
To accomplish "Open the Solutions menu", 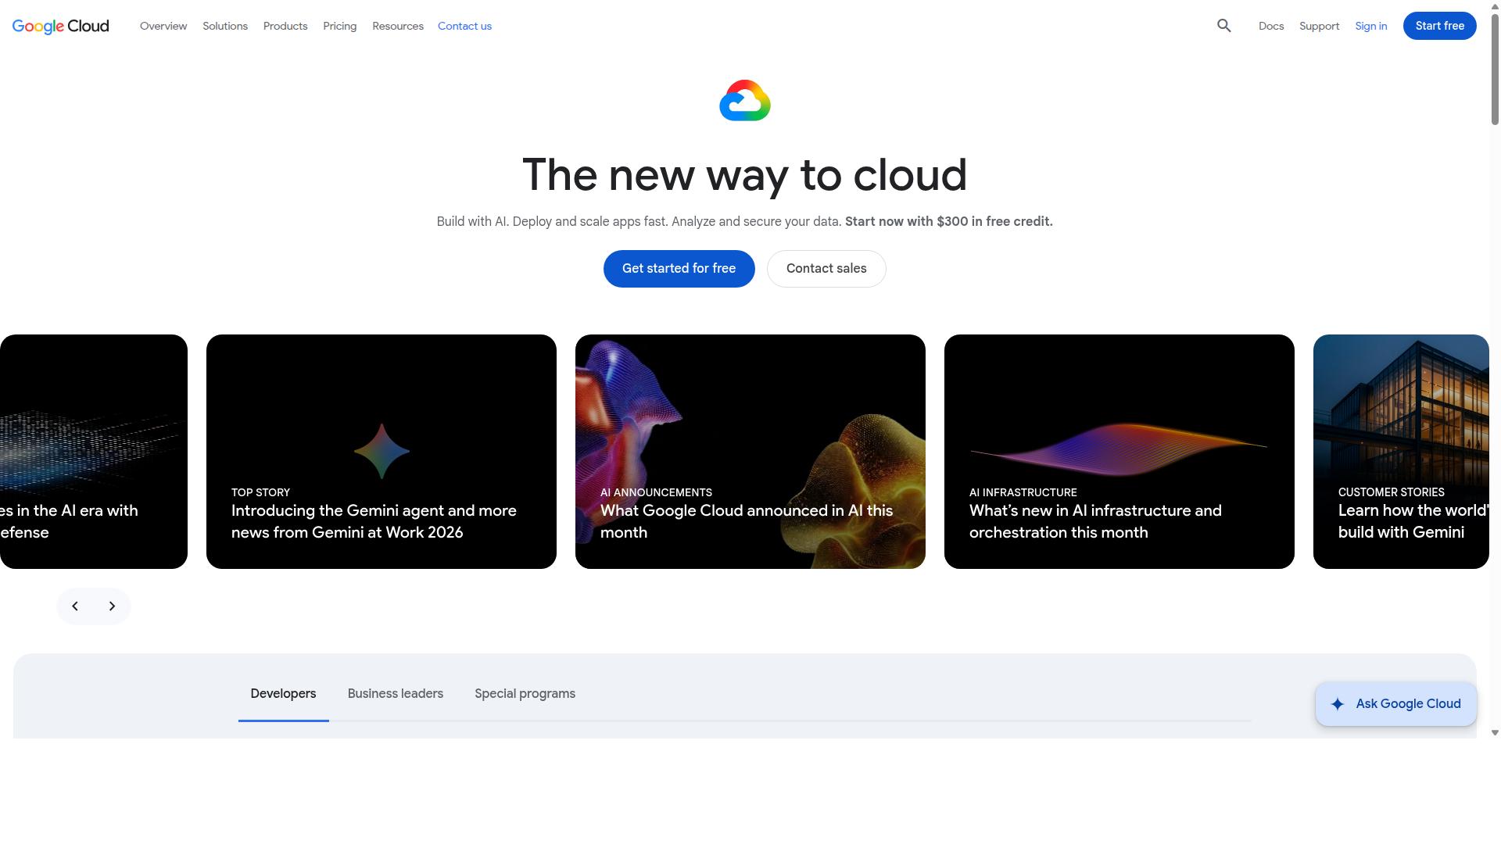I will tap(225, 26).
